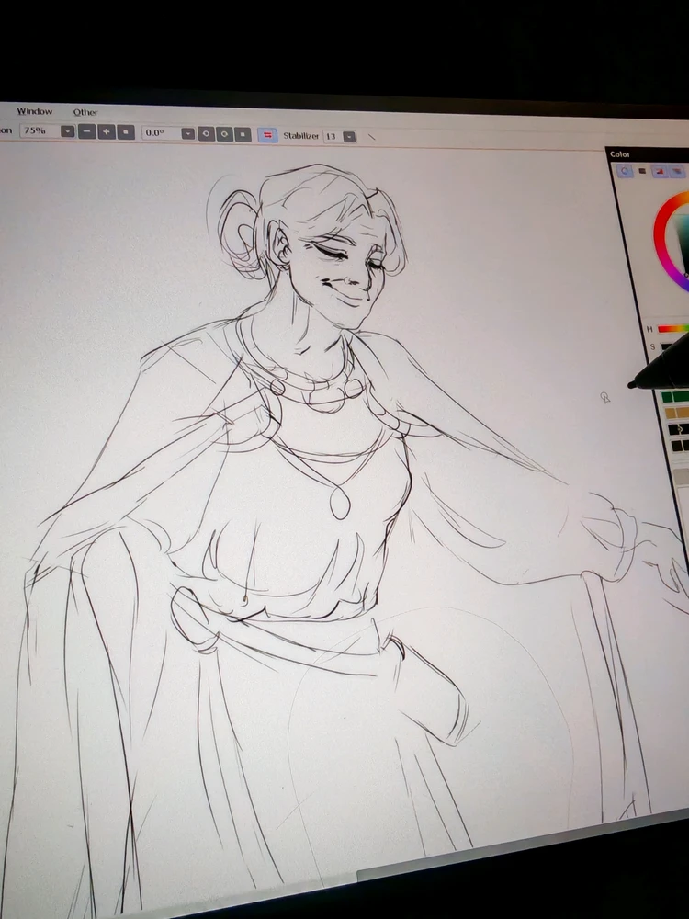
Task: Expand the rotation angle dropdown
Action: [187, 133]
